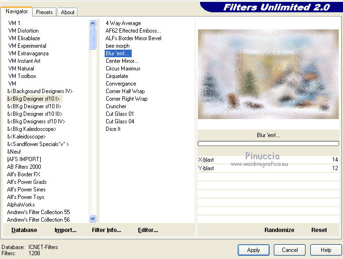Viewport: 343px width, 259px height.
Task: Select VM Natural category
Action: click(21, 69)
